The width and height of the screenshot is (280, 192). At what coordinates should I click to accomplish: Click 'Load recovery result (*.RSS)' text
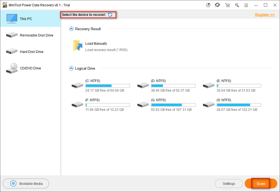tap(106, 50)
